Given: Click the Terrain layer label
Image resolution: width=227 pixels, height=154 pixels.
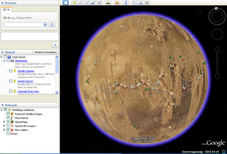Looking at the screenshot, I should 14,134.
